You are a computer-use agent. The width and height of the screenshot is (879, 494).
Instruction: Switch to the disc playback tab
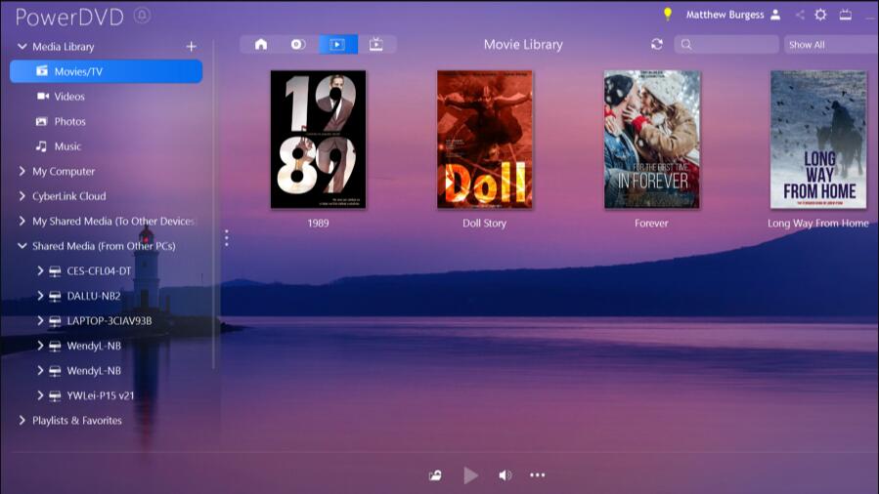(x=298, y=44)
